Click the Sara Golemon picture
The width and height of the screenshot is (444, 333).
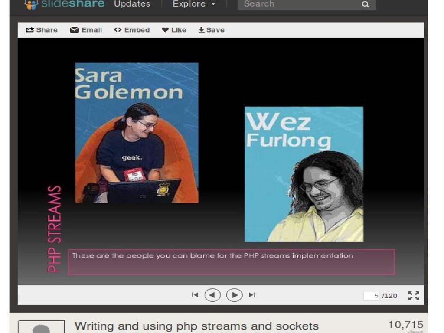click(137, 133)
